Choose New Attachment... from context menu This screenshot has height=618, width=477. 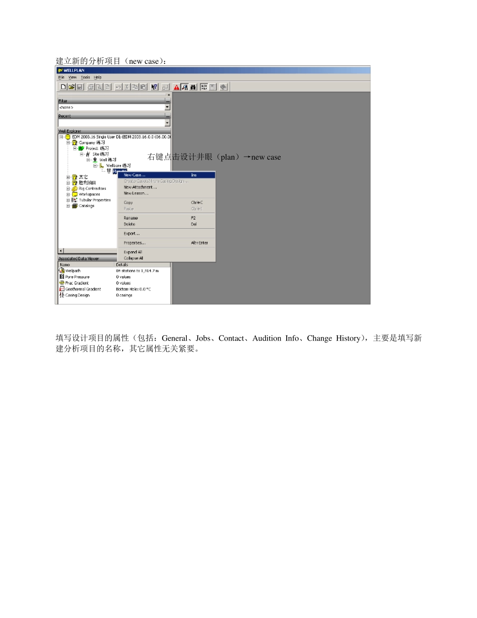coord(166,187)
